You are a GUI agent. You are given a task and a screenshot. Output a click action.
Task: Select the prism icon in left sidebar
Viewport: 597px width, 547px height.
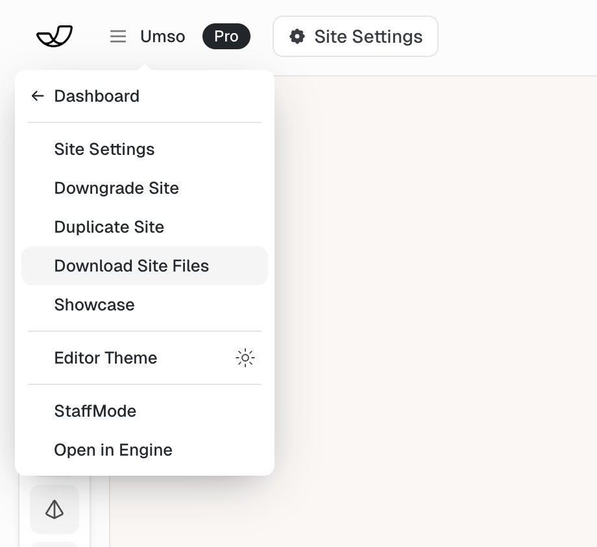pos(55,510)
